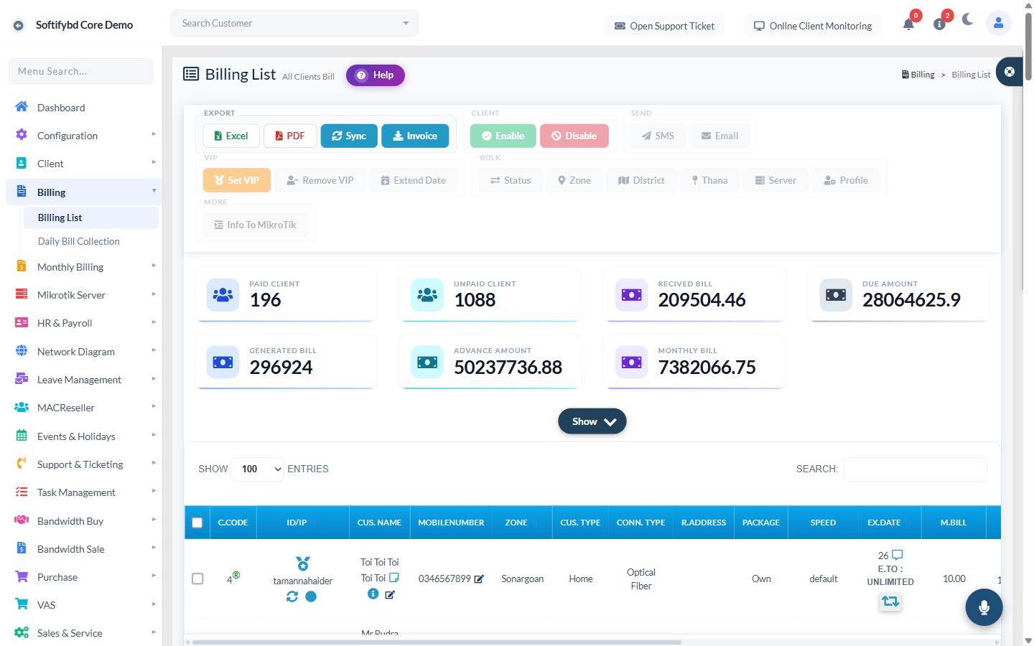
Task: Toggle dark mode moon icon
Action: (968, 19)
